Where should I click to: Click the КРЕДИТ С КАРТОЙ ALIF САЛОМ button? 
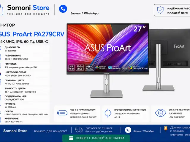coord(96,138)
